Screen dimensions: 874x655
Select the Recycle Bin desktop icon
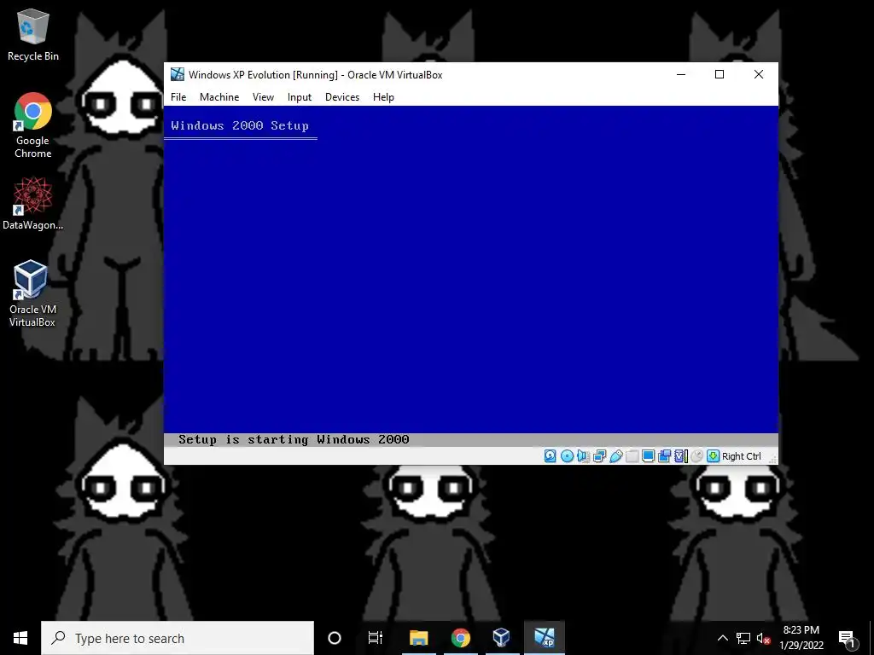coord(33,34)
